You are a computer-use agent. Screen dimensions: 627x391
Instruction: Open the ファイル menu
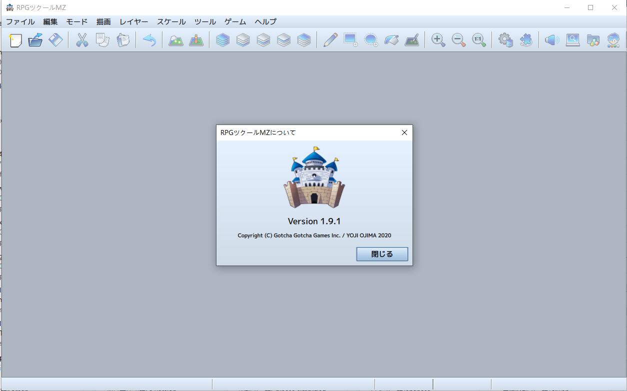(x=20, y=21)
